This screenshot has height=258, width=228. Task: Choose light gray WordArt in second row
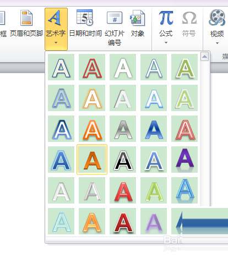click(x=123, y=98)
